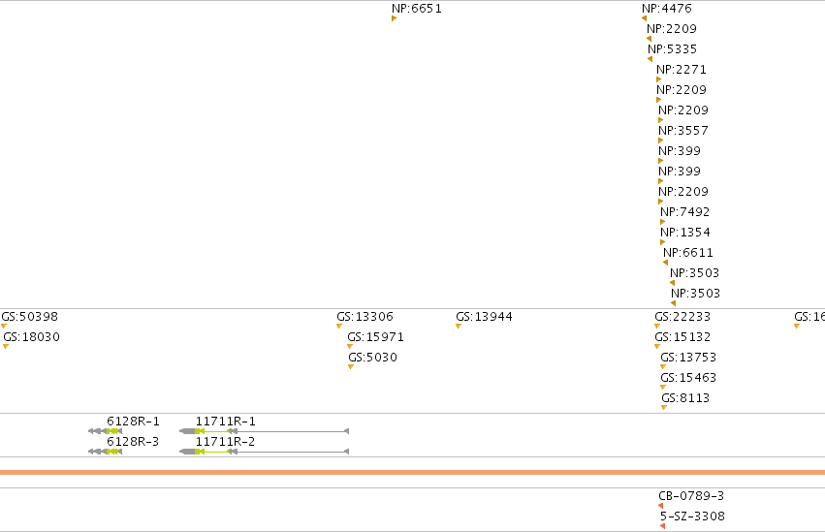Select the GS:13944 feature label
The height and width of the screenshot is (532, 825).
(x=484, y=317)
